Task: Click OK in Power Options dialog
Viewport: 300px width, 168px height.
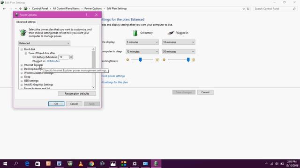Action: point(56,104)
